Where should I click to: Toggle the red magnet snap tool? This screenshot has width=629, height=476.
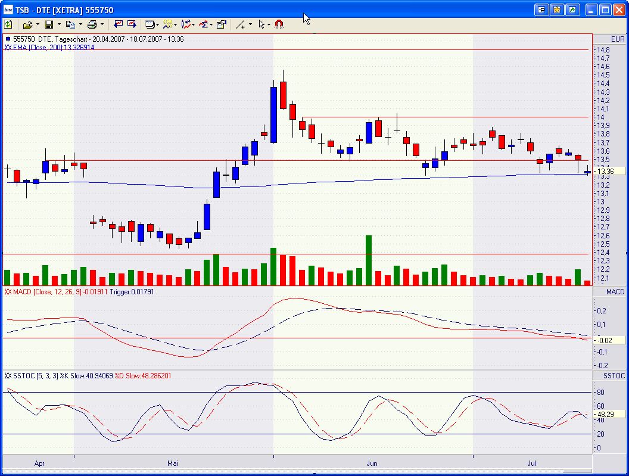click(279, 24)
